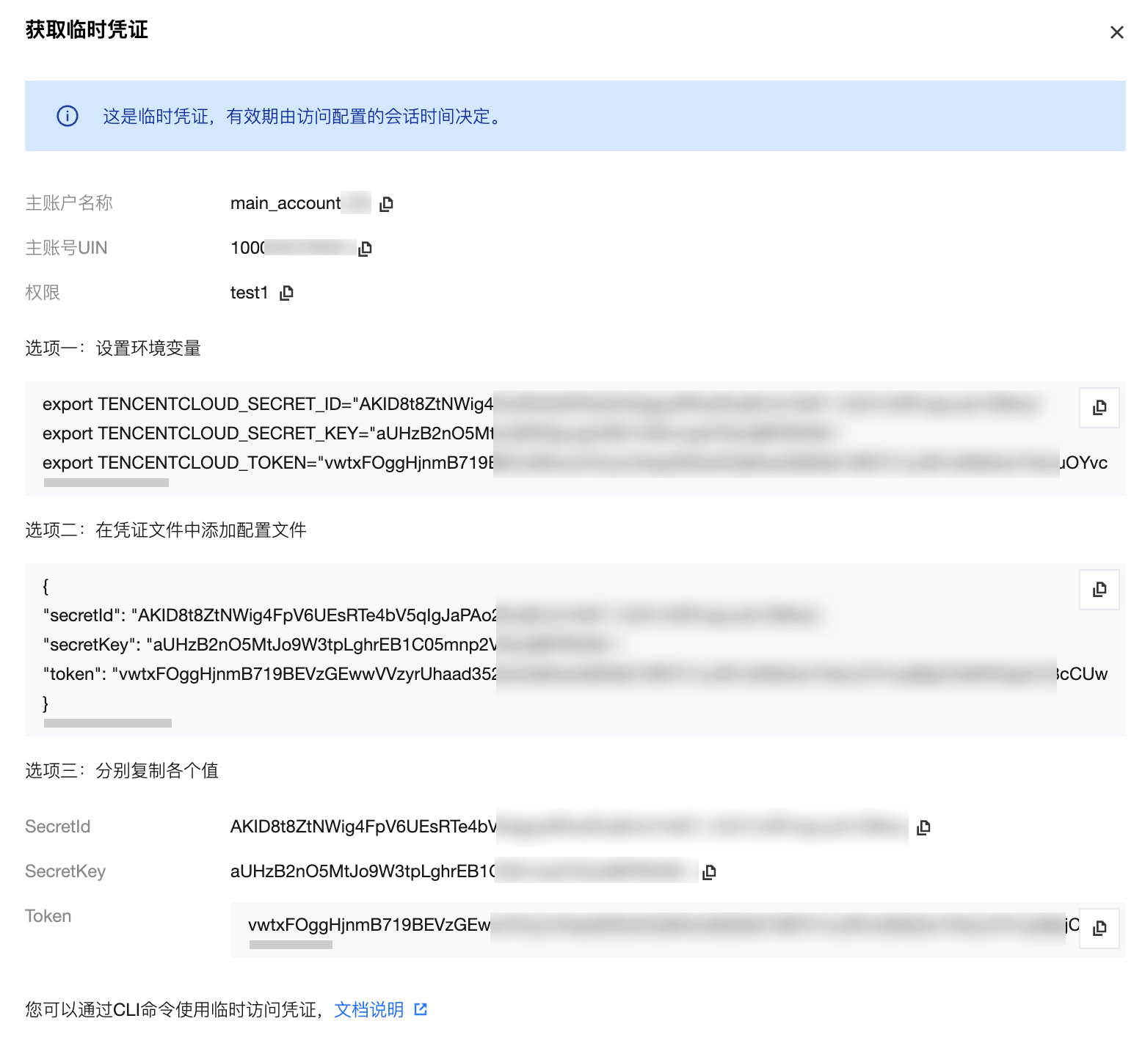The width and height of the screenshot is (1145, 1043).
Task: Click the "export TENCENTCLOUD_SECRET_ID" line
Action: (x=541, y=404)
